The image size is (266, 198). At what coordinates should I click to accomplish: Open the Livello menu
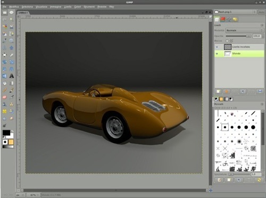tap(68, 7)
